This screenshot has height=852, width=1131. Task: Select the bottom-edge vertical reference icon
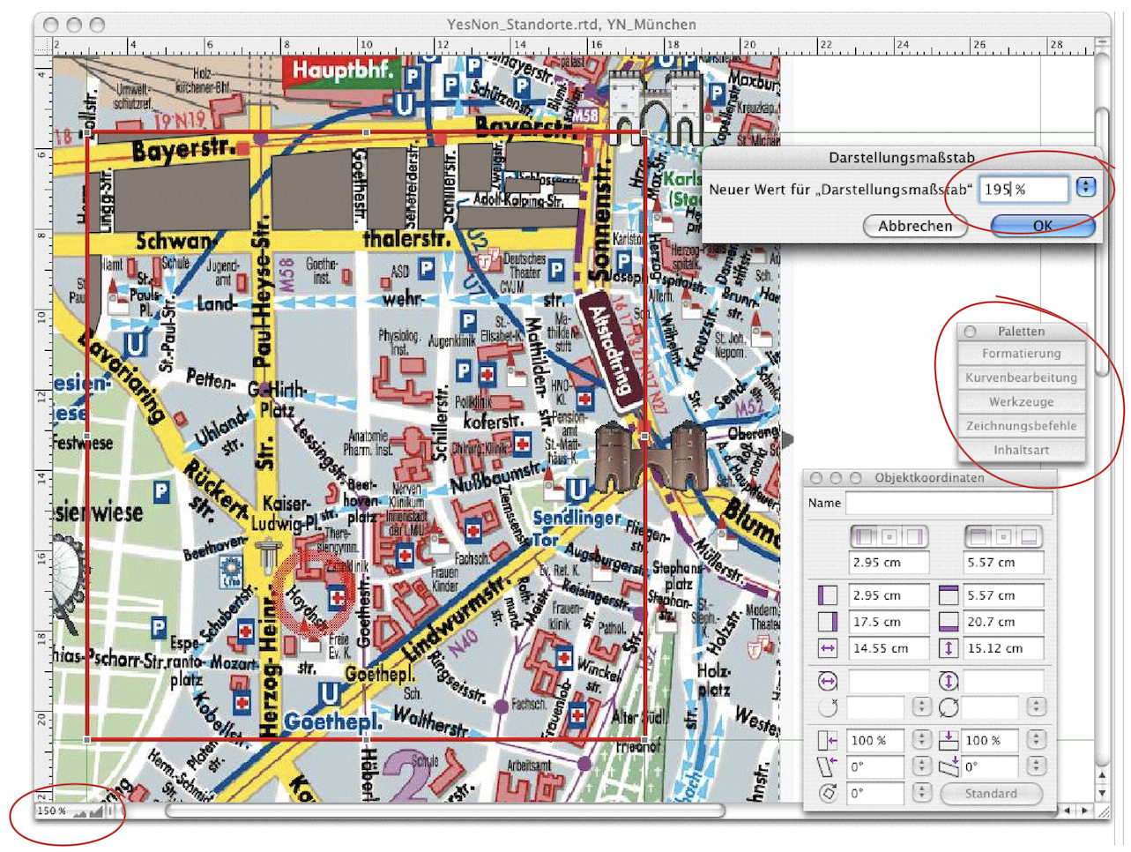tap(1029, 536)
